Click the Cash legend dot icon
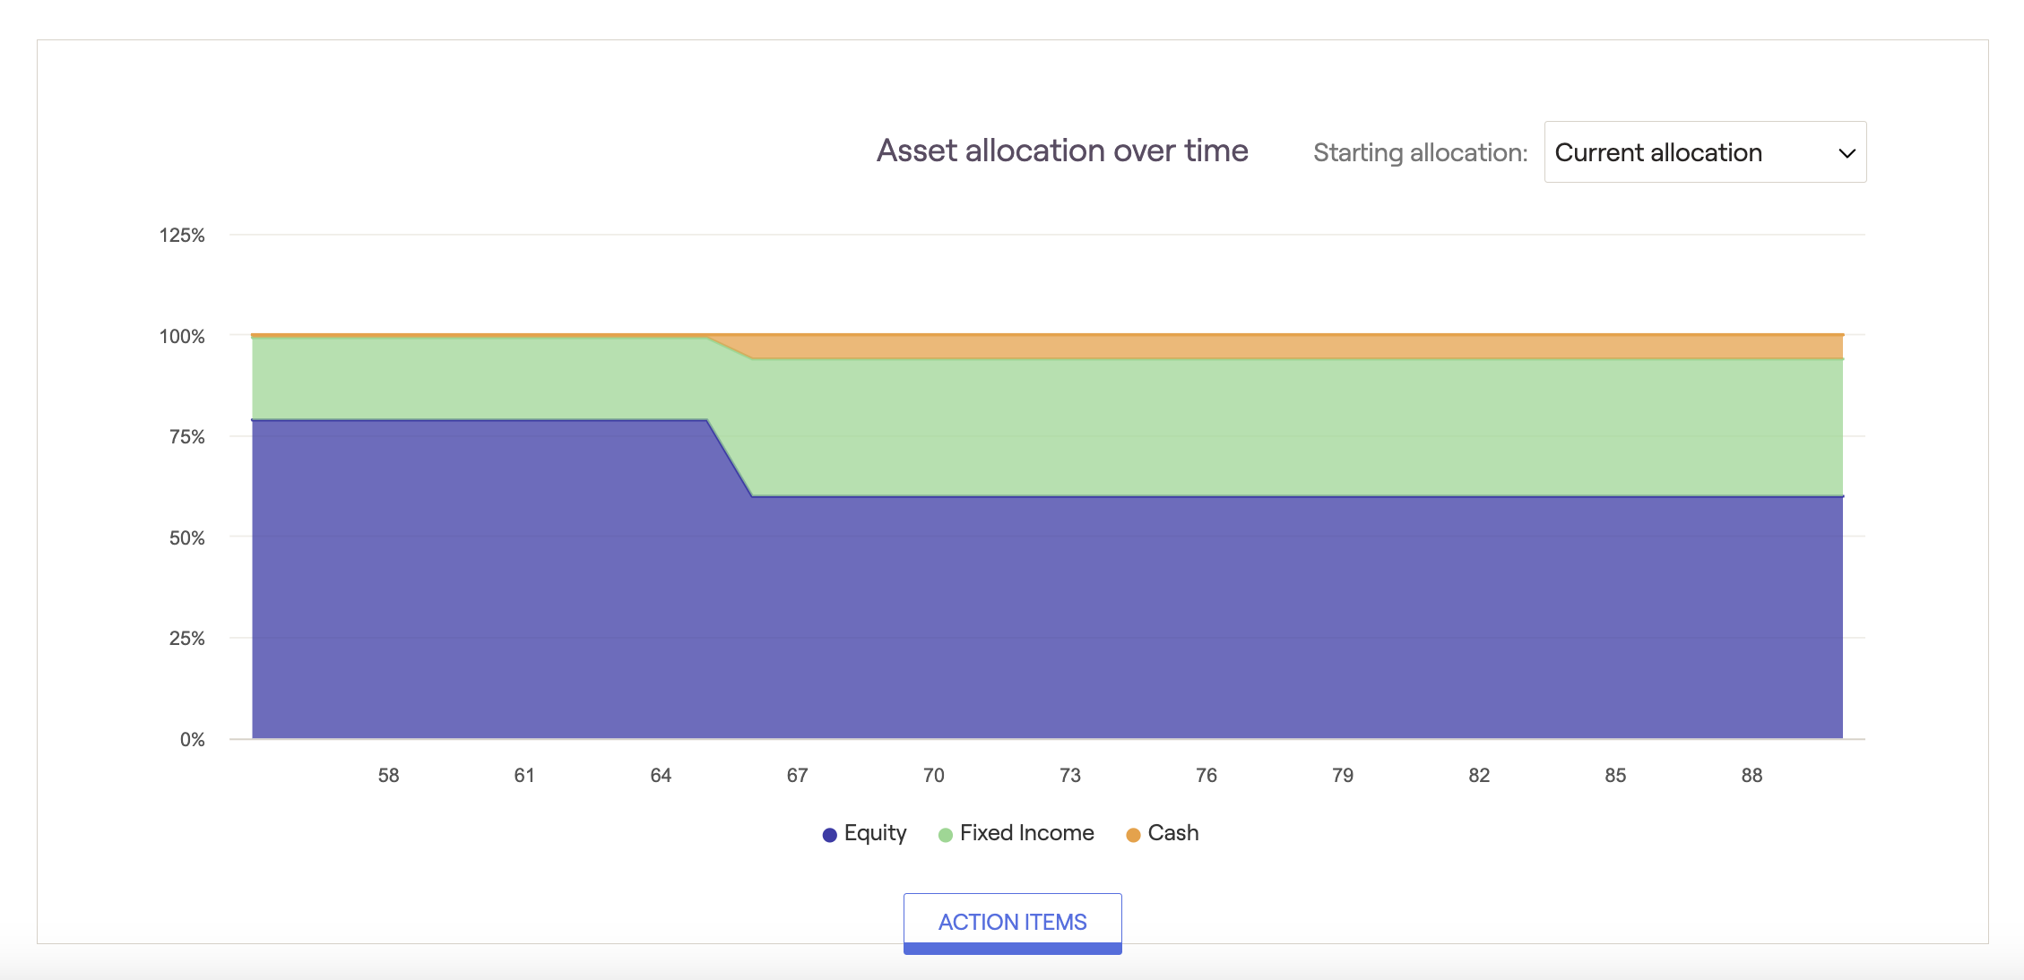Image resolution: width=2024 pixels, height=980 pixels. (1133, 835)
